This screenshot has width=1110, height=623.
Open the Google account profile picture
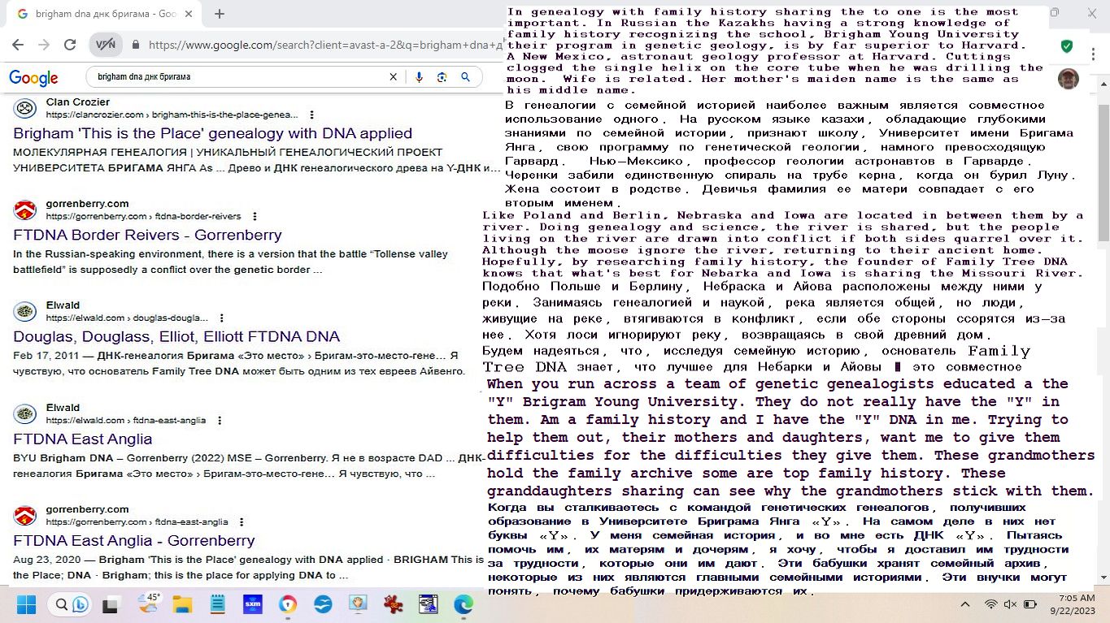tap(1069, 79)
